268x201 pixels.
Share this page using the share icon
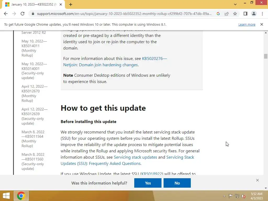pyautogui.click(x=227, y=14)
